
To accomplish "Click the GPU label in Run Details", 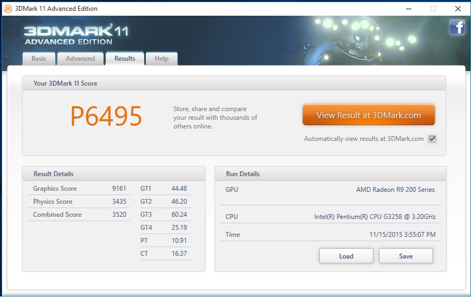I will [x=232, y=190].
